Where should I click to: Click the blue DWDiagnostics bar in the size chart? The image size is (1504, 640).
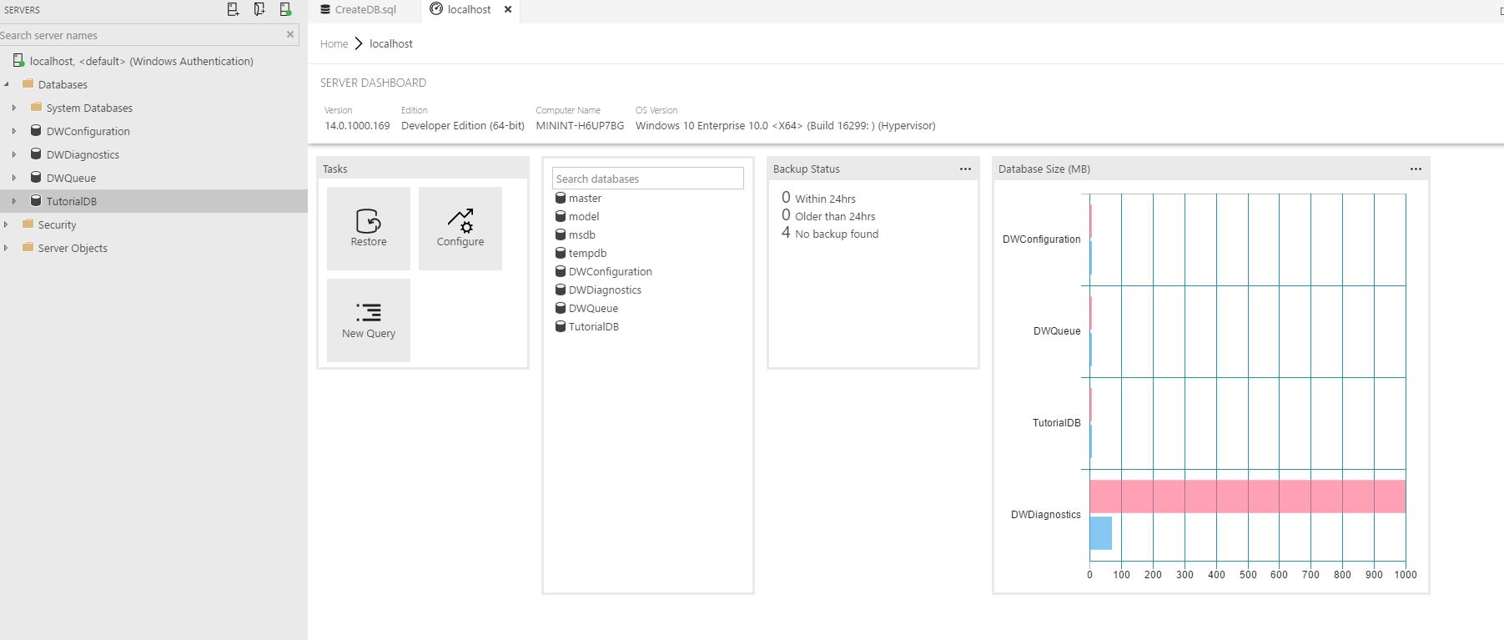(x=1100, y=533)
